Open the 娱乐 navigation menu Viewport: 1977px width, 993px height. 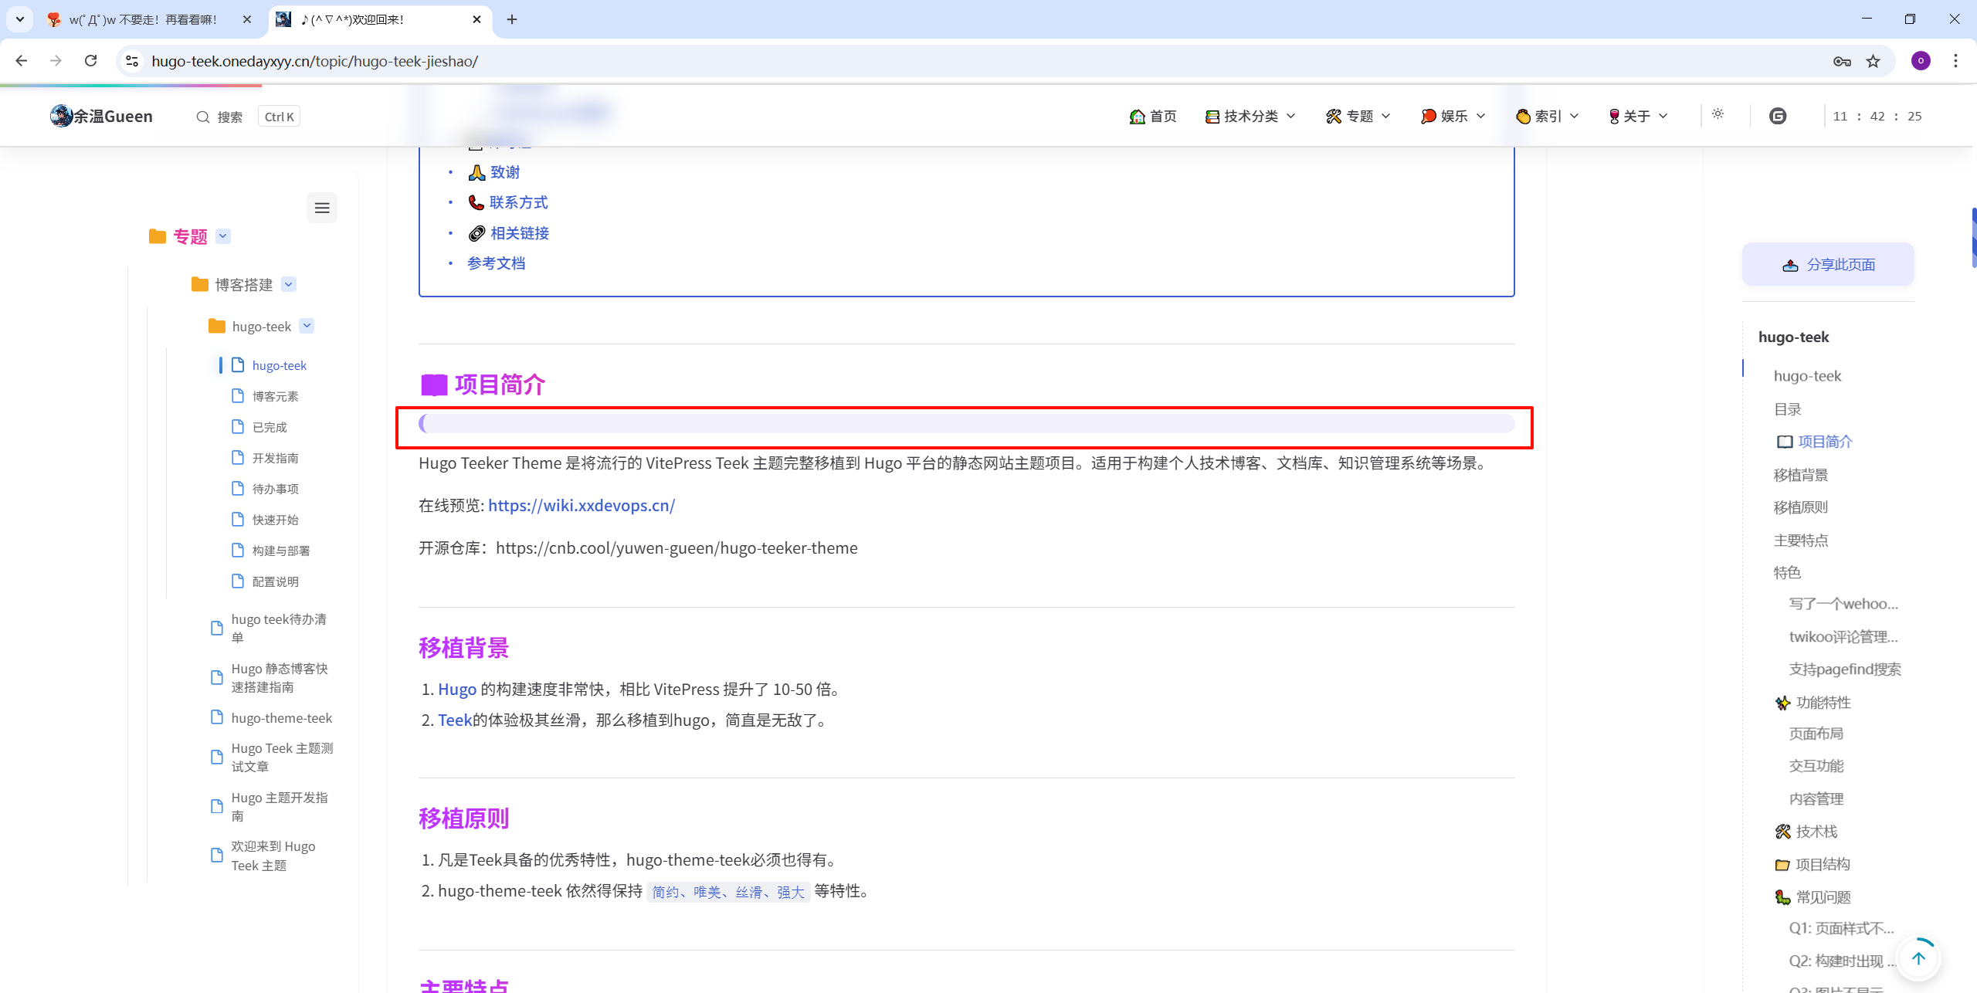click(1453, 116)
